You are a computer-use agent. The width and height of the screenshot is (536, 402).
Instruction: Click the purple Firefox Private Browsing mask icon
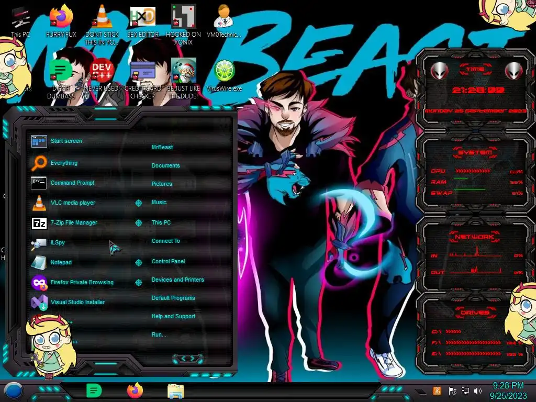tap(39, 282)
